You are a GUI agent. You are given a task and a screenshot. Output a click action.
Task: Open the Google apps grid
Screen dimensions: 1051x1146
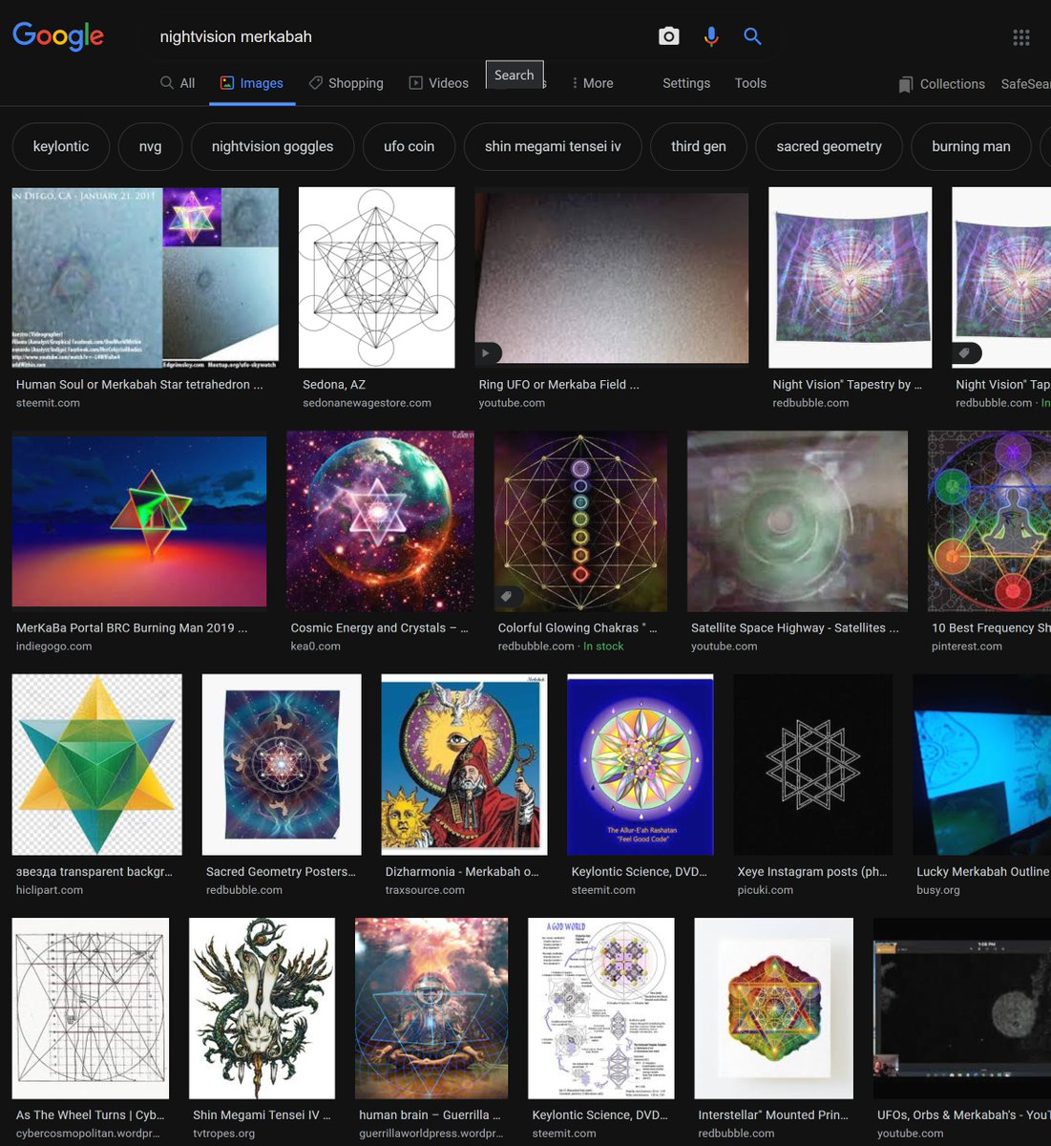pos(1021,37)
